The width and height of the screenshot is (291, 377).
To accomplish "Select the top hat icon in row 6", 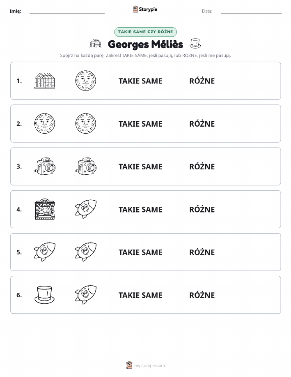I will click(45, 295).
